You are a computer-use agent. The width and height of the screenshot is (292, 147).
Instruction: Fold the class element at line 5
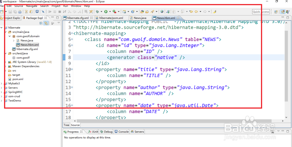72,39
